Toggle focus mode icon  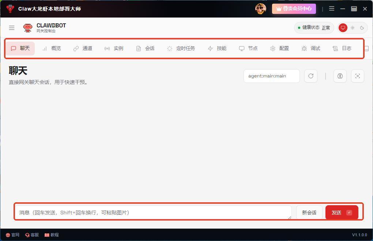tap(358, 76)
